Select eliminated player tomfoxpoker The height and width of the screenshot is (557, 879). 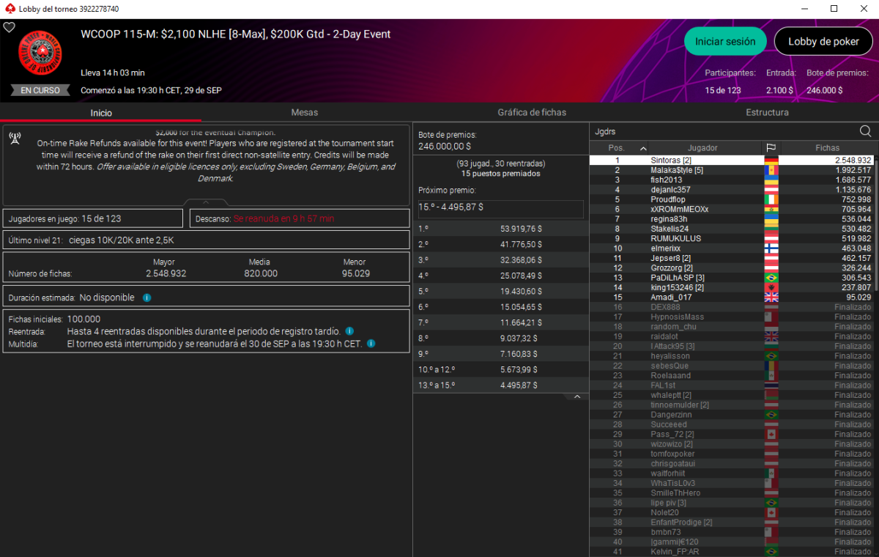[732, 454]
